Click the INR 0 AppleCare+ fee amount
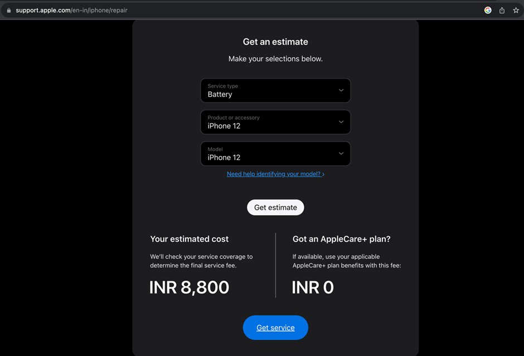524x356 pixels. pyautogui.click(x=313, y=287)
